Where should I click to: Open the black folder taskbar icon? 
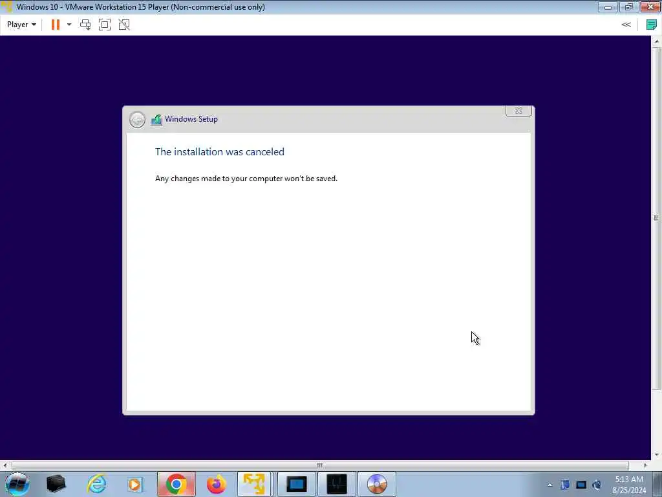click(x=56, y=484)
